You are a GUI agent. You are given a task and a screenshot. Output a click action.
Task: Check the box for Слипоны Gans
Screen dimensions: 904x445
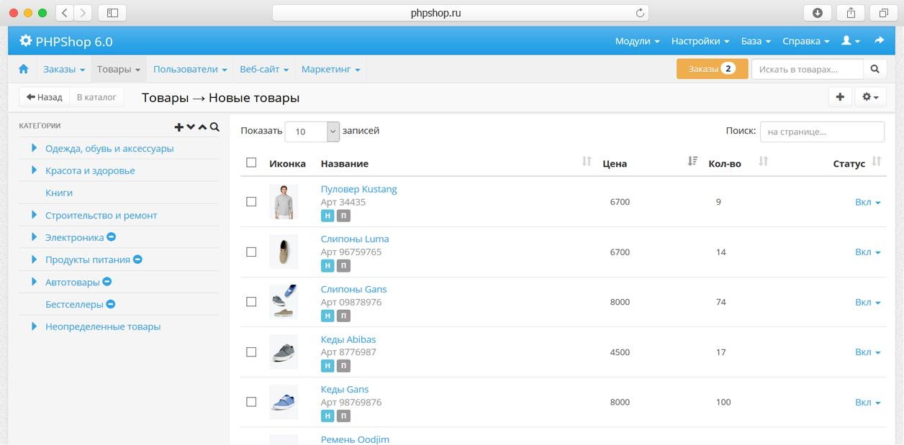tap(251, 302)
